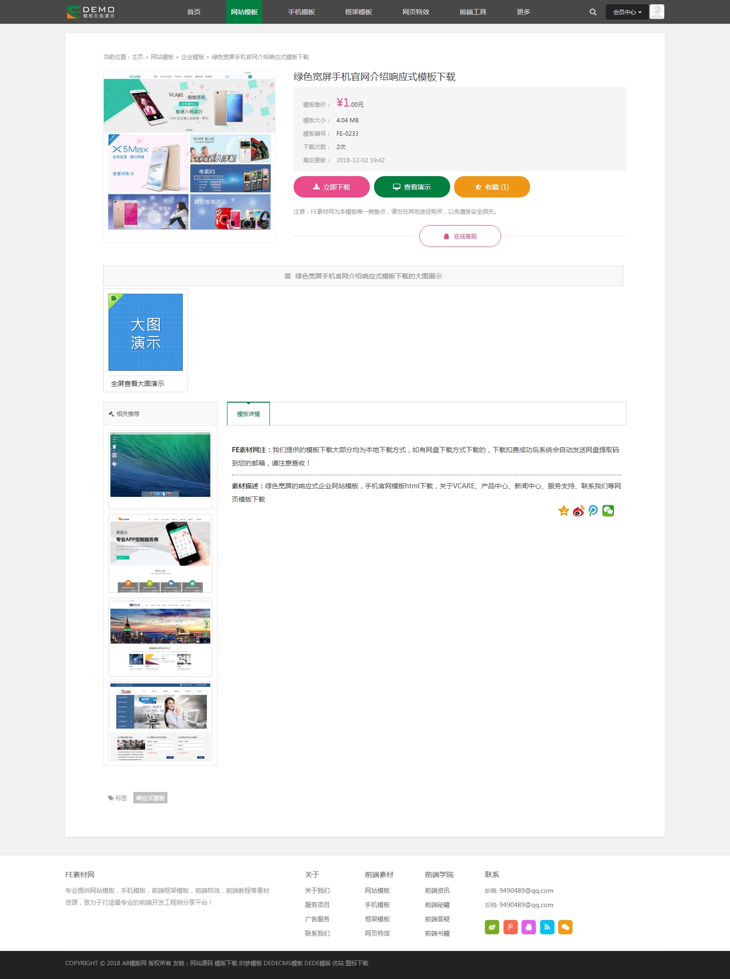Select the 网站模板 navigation item
Viewport: 730px width, 979px height.
coord(244,12)
